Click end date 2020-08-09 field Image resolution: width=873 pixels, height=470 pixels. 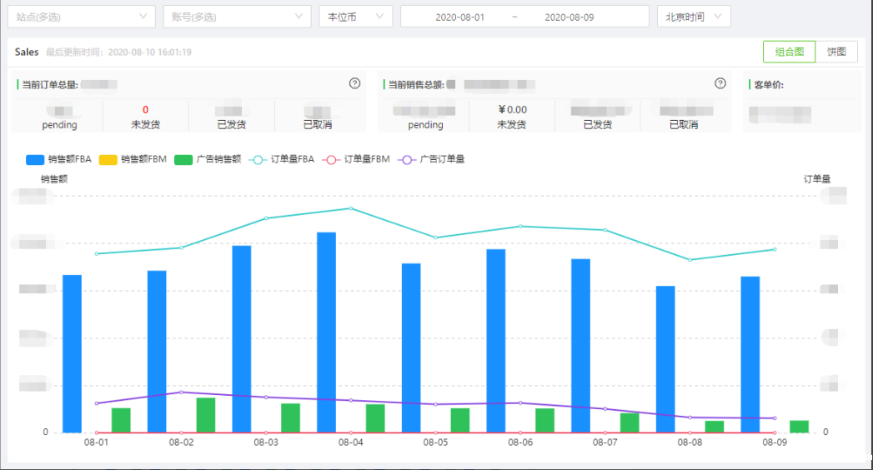click(569, 17)
